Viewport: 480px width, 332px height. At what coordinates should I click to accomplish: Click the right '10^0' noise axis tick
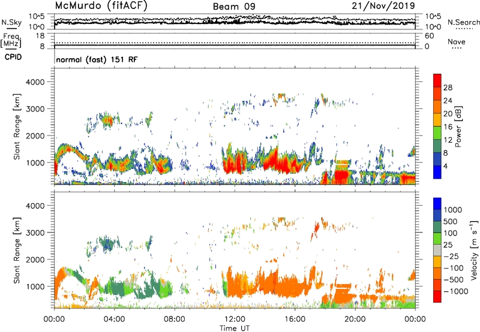pos(433,27)
